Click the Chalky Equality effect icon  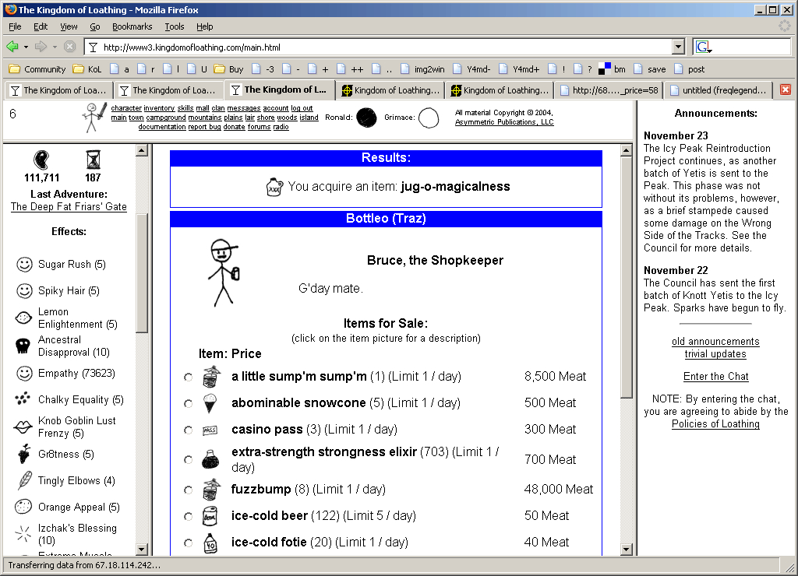(23, 399)
